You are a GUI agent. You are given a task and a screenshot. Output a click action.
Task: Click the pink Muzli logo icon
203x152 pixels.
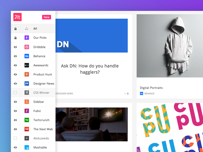click(18, 17)
